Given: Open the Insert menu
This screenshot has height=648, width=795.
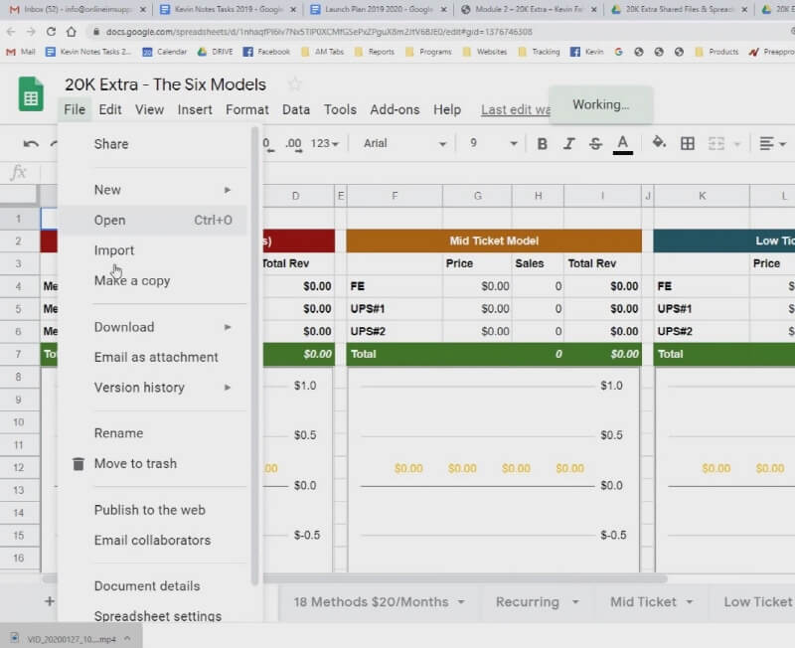Looking at the screenshot, I should (x=195, y=109).
